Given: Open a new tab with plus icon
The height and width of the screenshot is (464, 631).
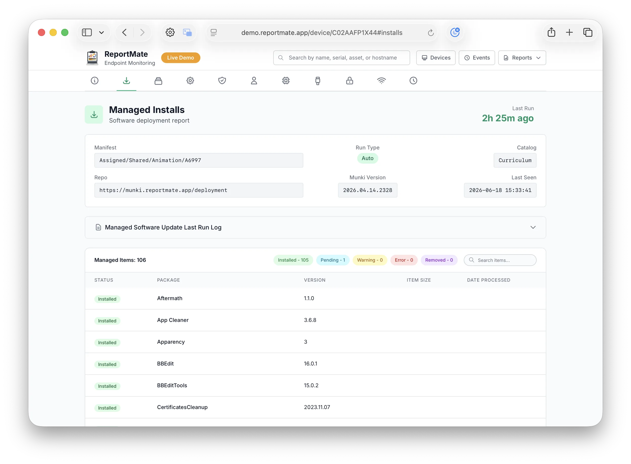Looking at the screenshot, I should [569, 32].
